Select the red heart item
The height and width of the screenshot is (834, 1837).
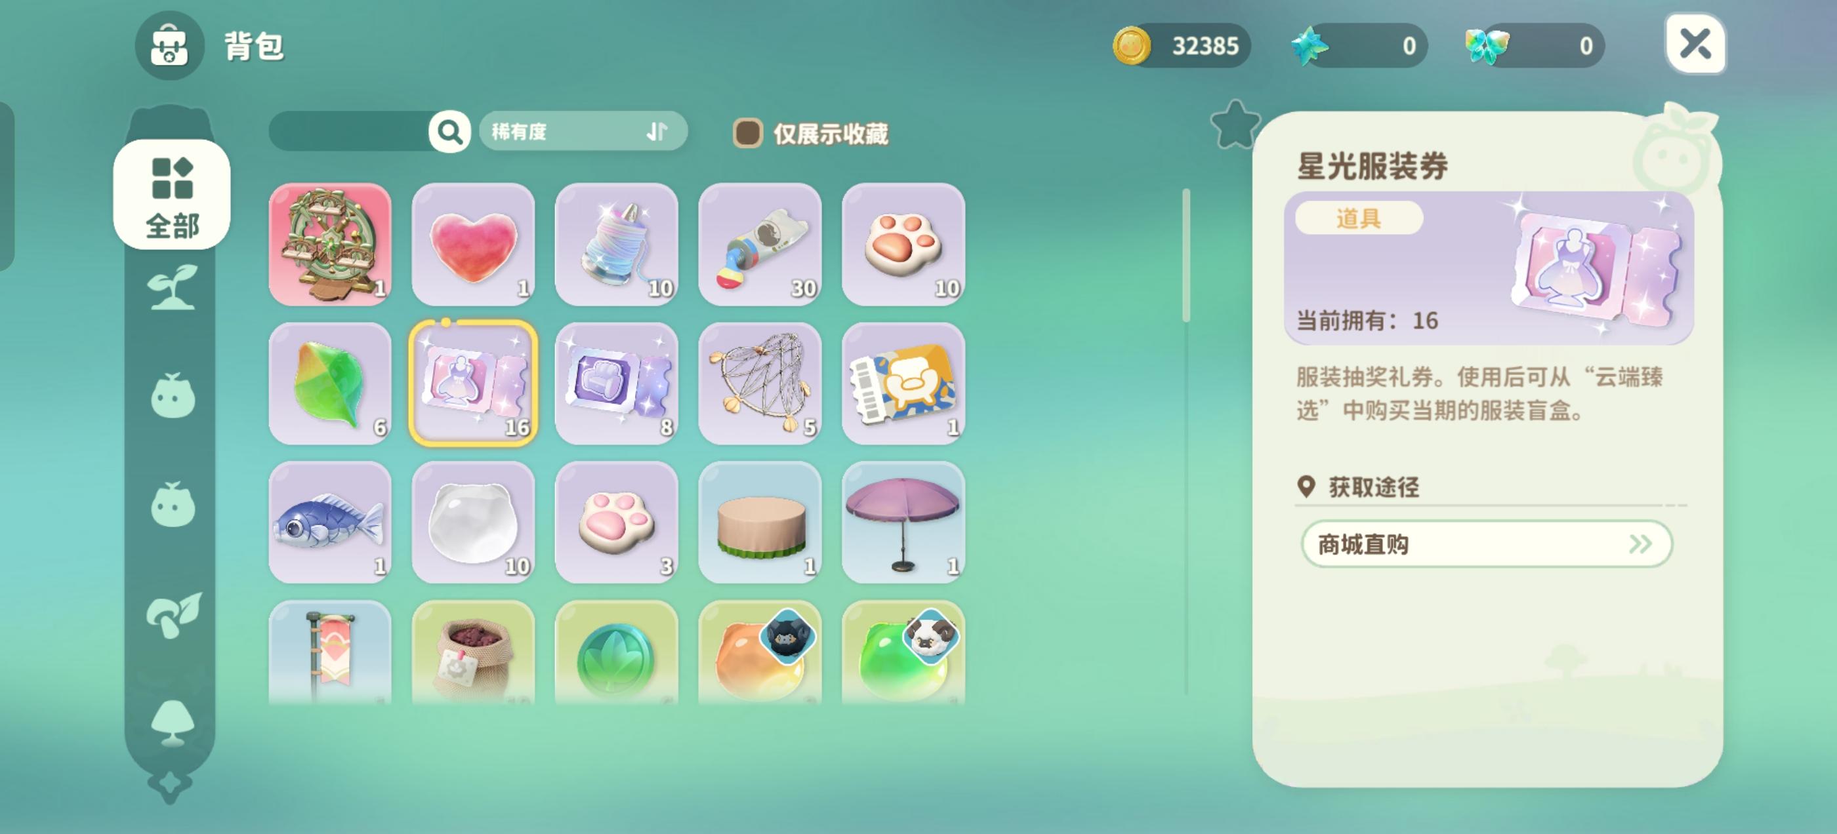click(473, 245)
